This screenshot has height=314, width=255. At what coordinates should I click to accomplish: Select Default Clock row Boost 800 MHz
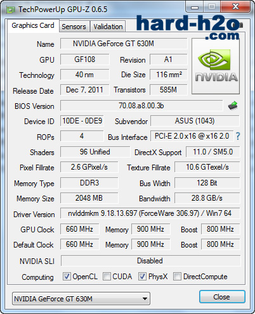[x=221, y=244]
